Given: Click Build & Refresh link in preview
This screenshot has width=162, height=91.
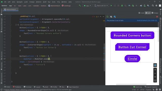Looking at the screenshot, I should pyautogui.click(x=147, y=20).
